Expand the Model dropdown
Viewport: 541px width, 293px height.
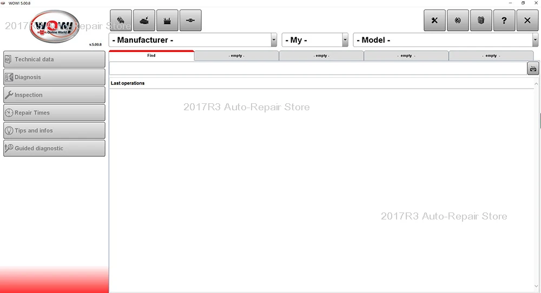[535, 40]
